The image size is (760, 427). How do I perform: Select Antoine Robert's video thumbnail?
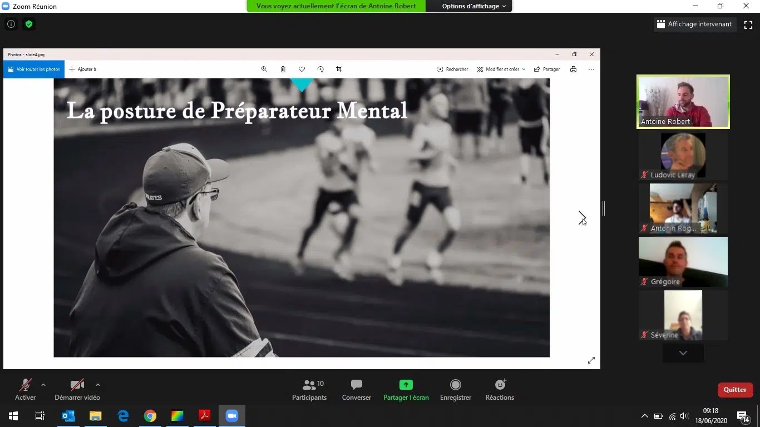(683, 102)
